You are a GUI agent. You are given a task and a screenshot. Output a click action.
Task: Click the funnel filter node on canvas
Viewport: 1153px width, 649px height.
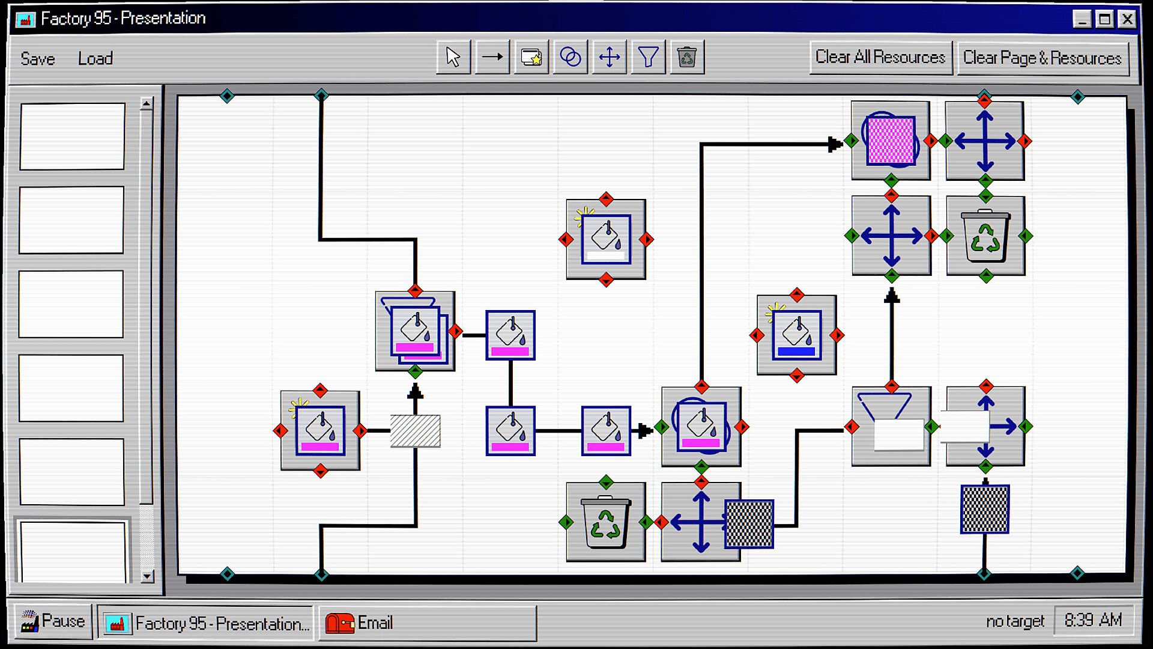(891, 426)
